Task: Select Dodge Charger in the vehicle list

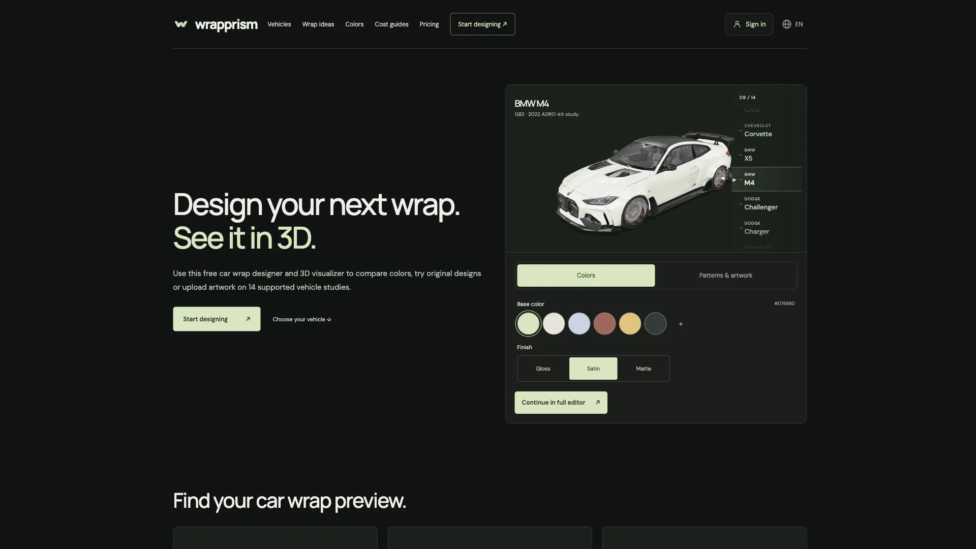Action: coord(767,228)
